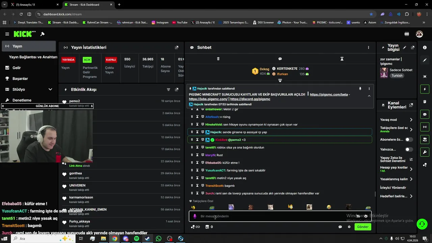Open the Sohbet three-dot options menu
This screenshot has height=243, width=432.
click(x=369, y=48)
